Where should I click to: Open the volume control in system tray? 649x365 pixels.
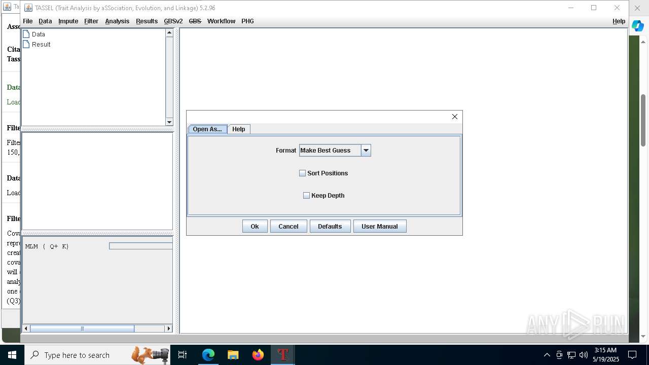pos(583,355)
